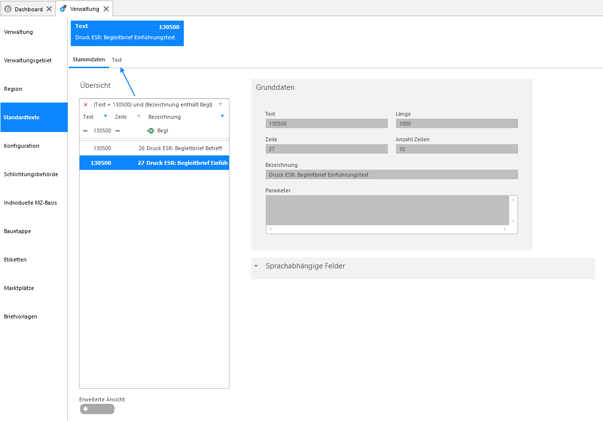Open the Zeile column filter funnel
The image size is (603, 421).
pos(139,117)
